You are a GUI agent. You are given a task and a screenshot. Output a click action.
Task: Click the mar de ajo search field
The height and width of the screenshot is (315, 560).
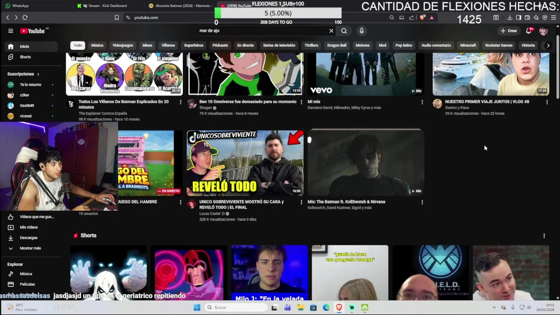[262, 31]
